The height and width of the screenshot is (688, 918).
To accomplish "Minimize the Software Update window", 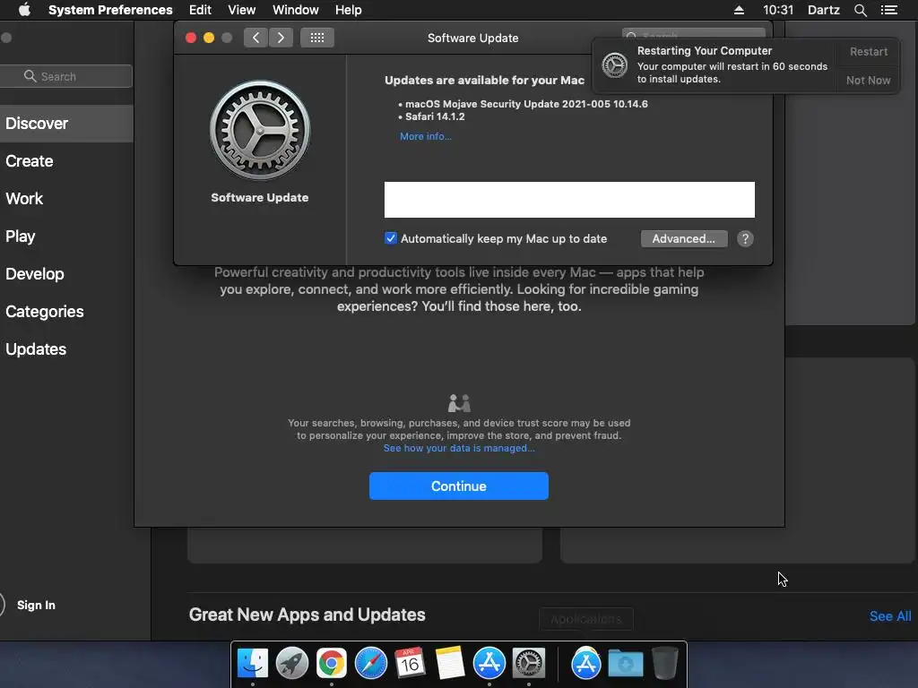I will click(209, 38).
